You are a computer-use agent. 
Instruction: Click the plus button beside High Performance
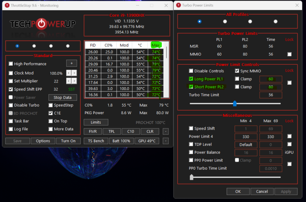72,64
